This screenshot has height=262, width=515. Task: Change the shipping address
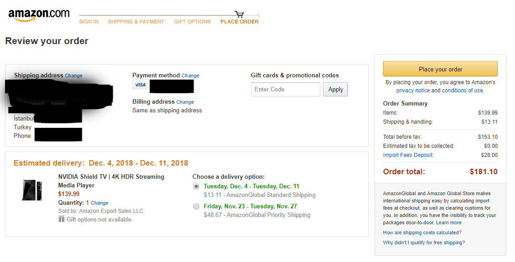click(74, 76)
